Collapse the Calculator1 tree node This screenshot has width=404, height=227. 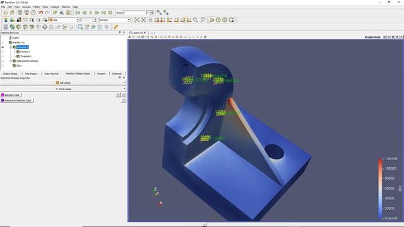click(11, 47)
